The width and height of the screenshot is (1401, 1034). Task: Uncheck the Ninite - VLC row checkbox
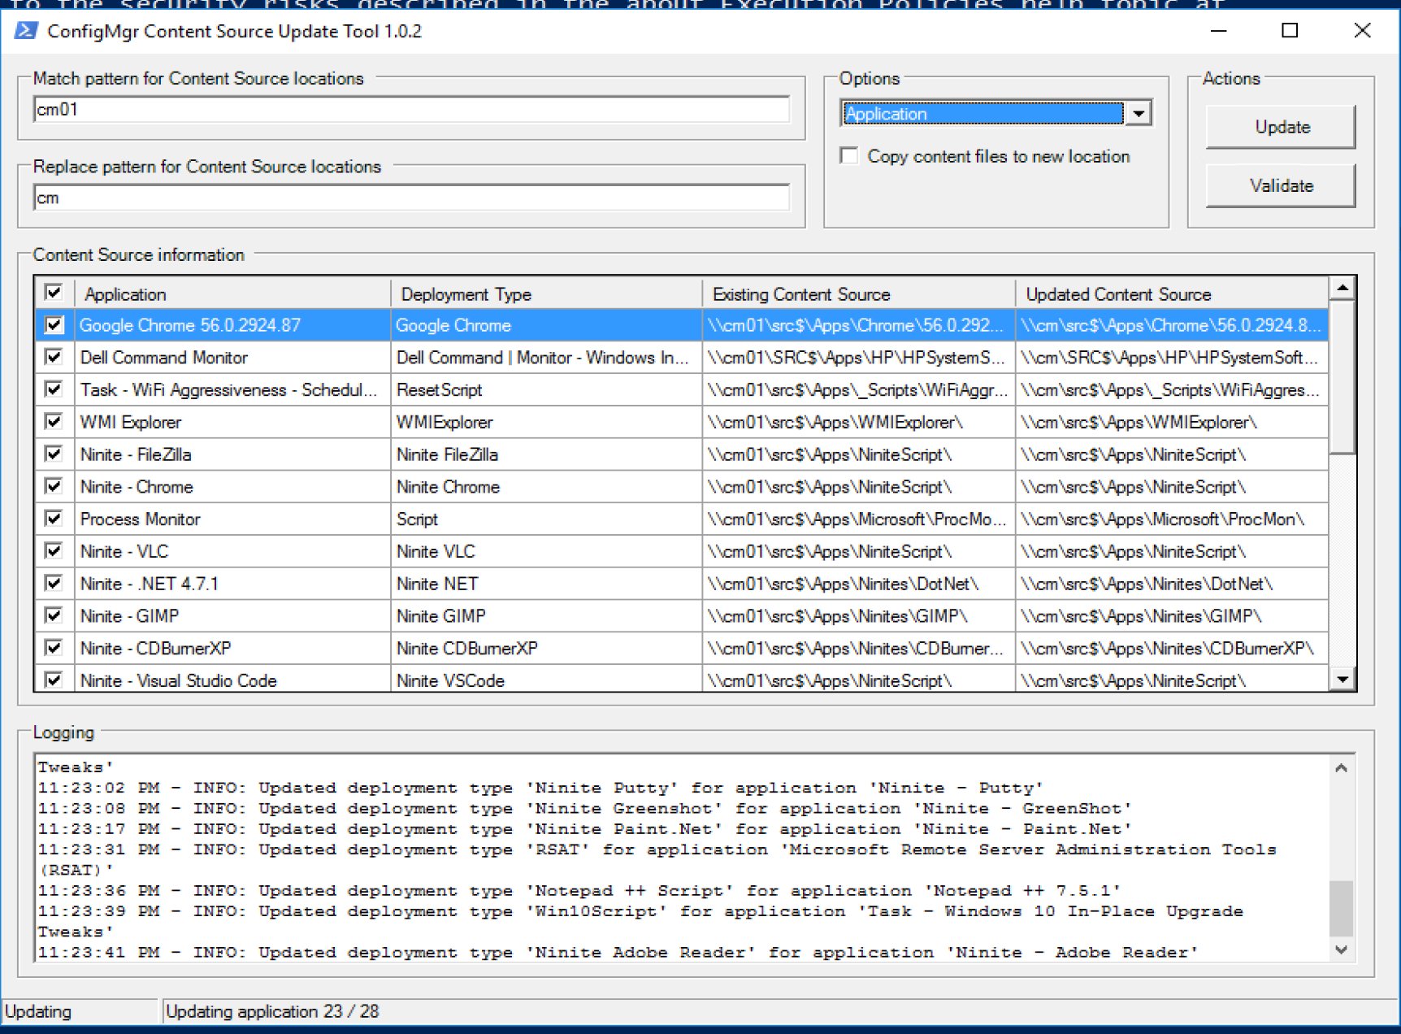(54, 551)
